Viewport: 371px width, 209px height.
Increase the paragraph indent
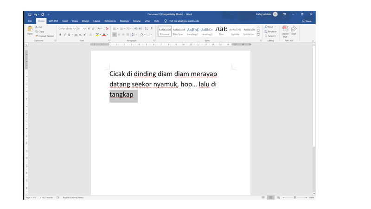[141, 28]
